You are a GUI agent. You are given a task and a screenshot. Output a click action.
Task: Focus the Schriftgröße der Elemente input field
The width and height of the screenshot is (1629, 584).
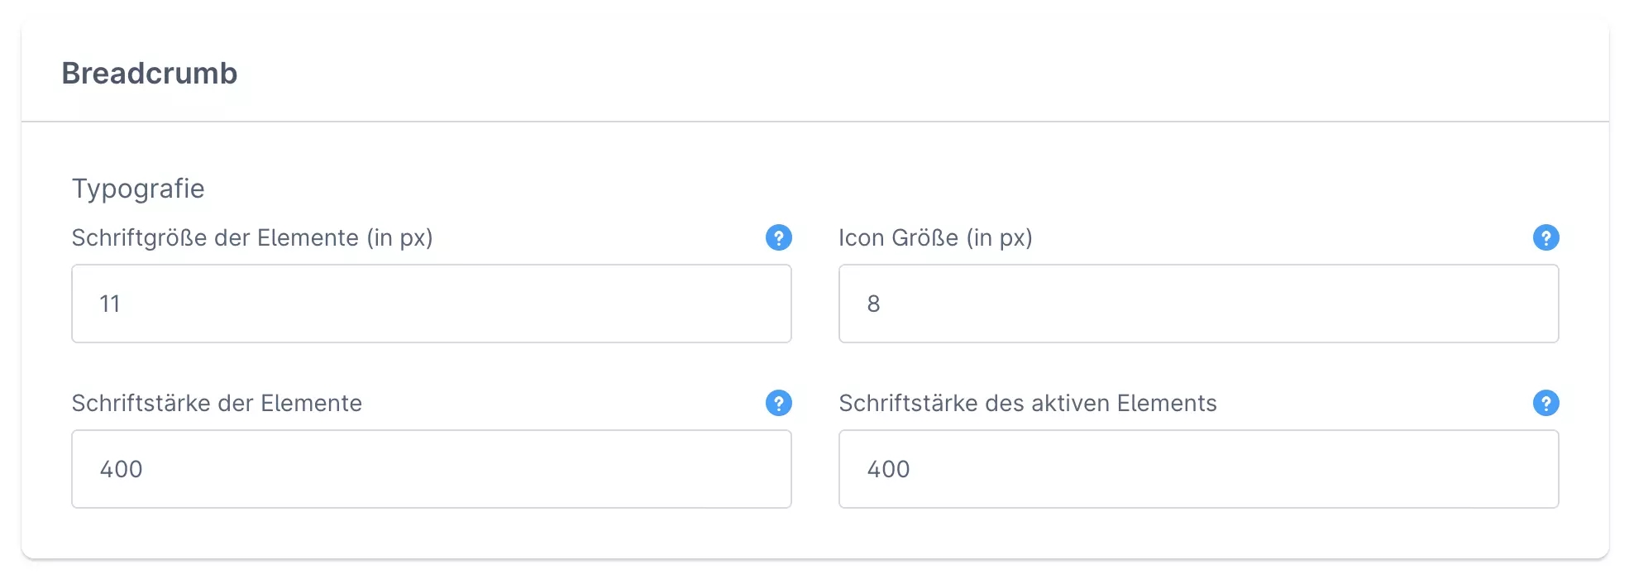431,304
